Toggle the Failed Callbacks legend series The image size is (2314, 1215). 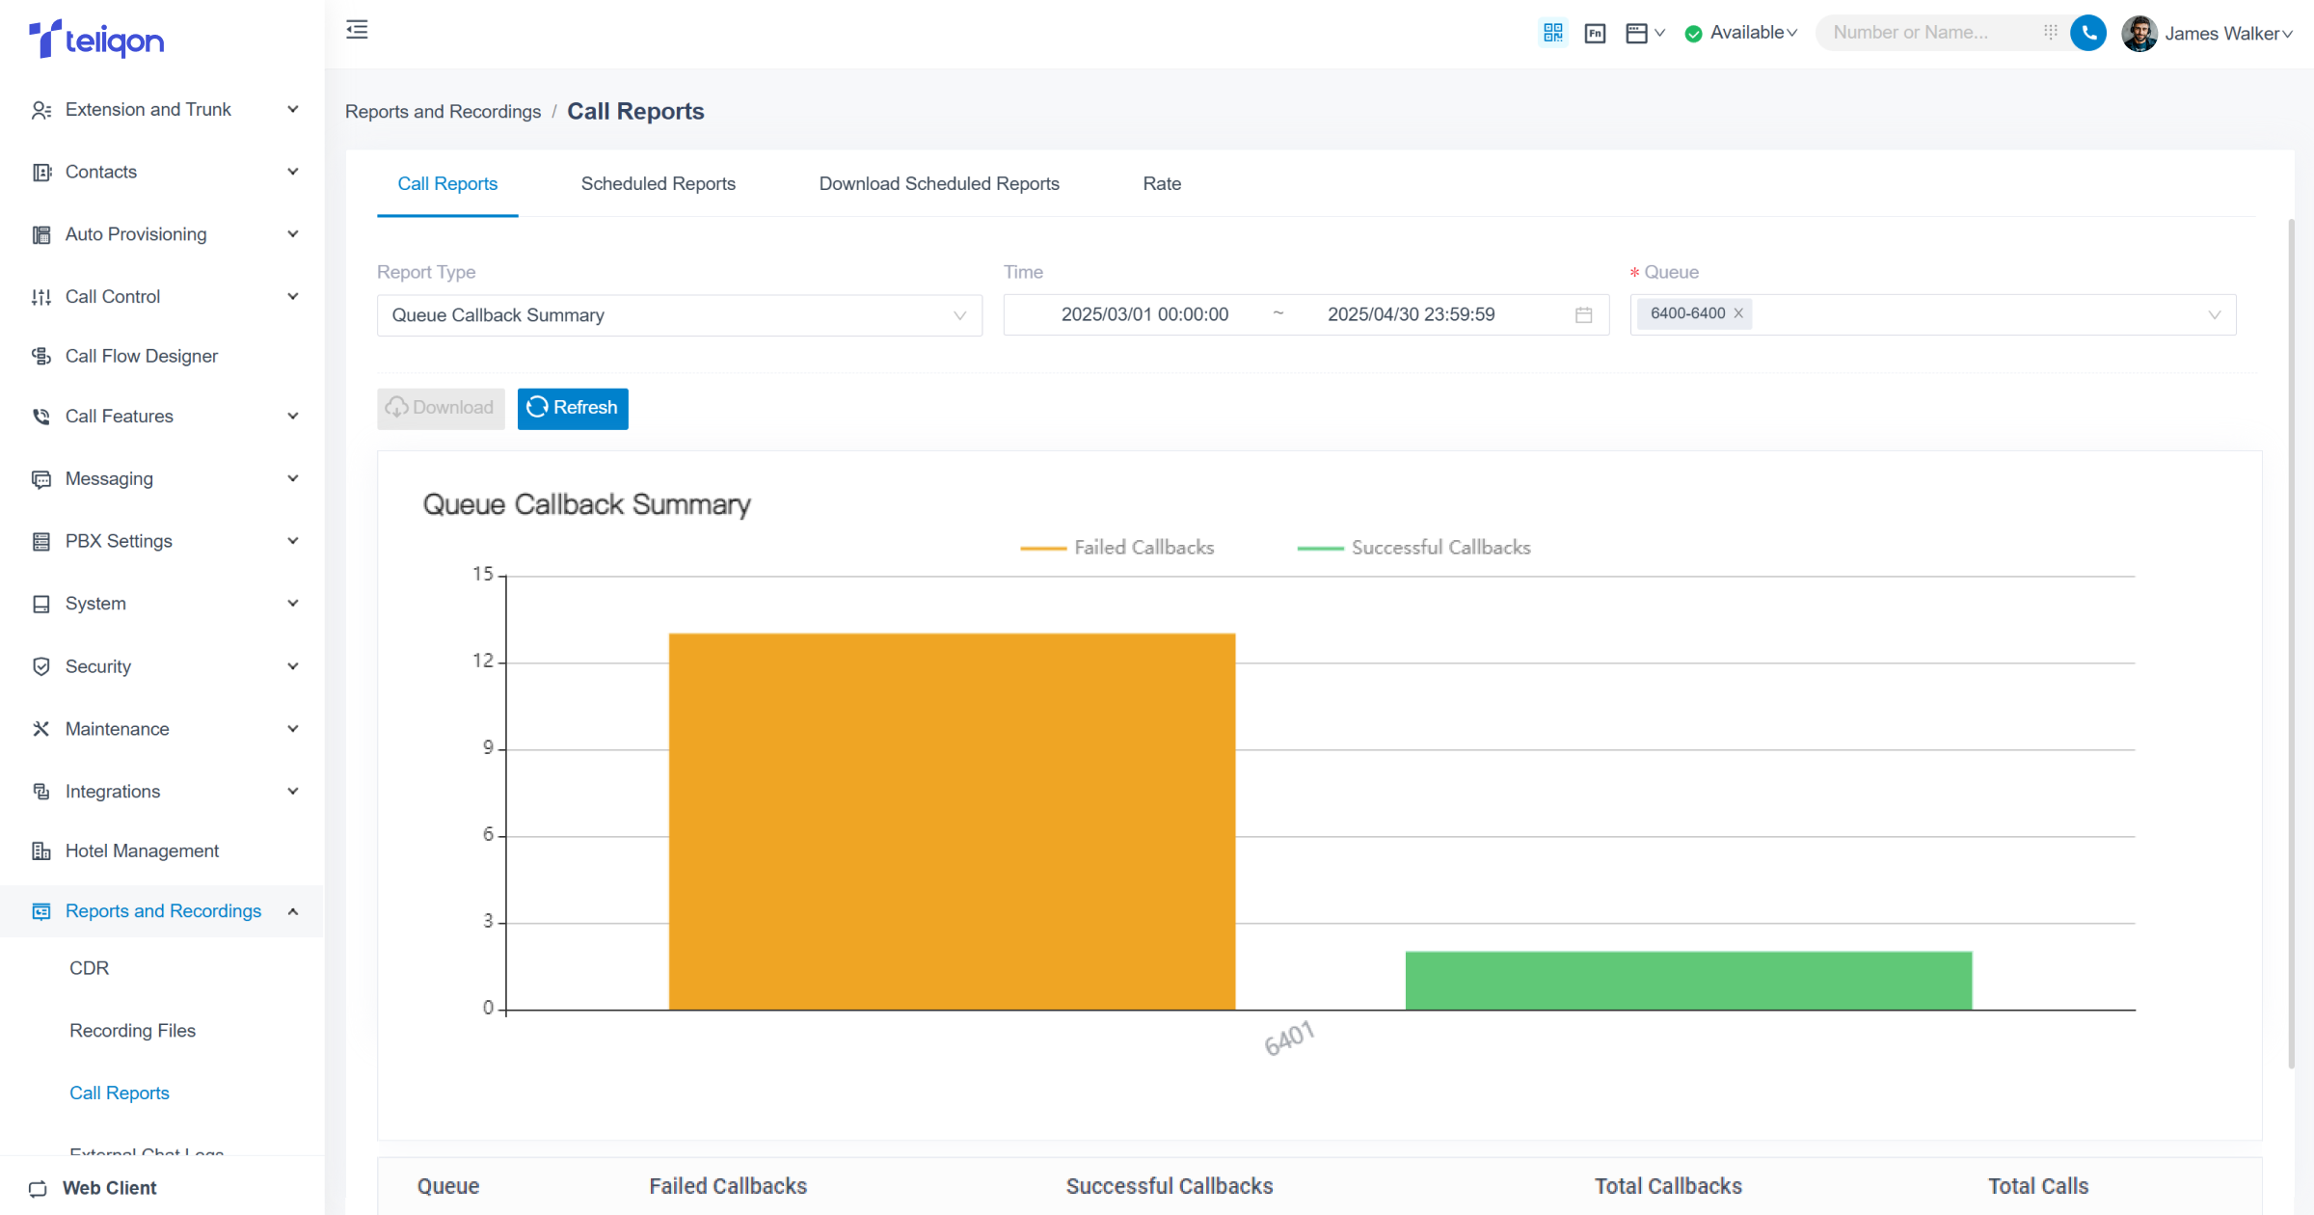click(1117, 548)
